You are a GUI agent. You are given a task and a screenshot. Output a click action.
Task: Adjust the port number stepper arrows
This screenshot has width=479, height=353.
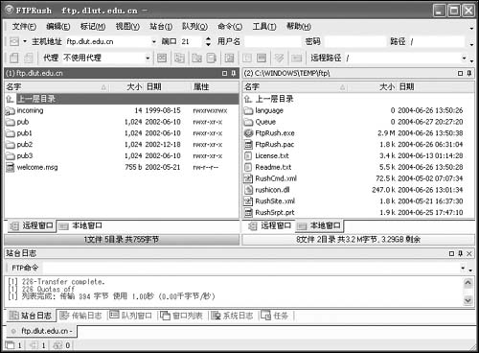(x=208, y=41)
